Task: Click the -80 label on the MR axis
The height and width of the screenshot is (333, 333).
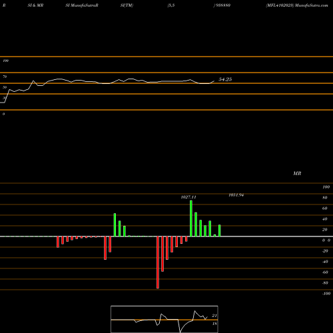Action: point(325,283)
